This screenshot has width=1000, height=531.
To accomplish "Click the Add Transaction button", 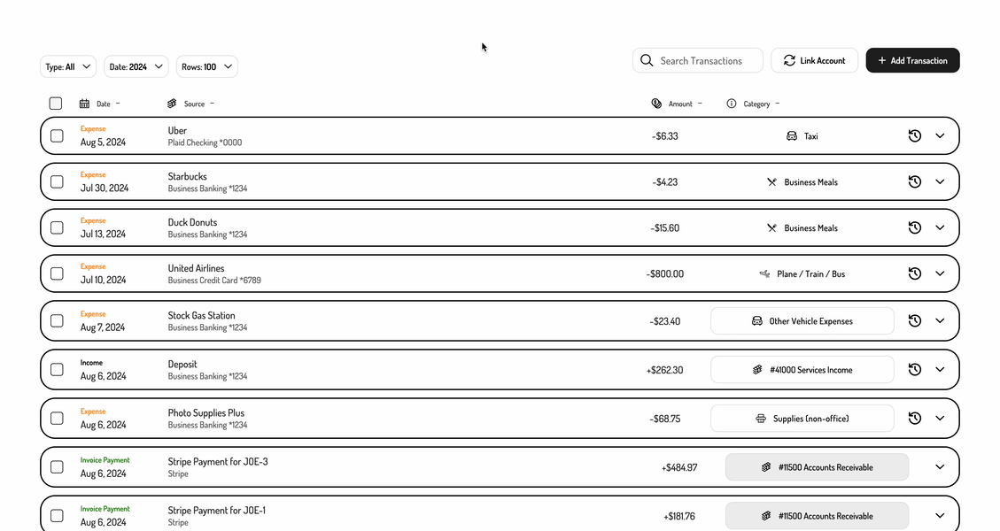I will [912, 60].
